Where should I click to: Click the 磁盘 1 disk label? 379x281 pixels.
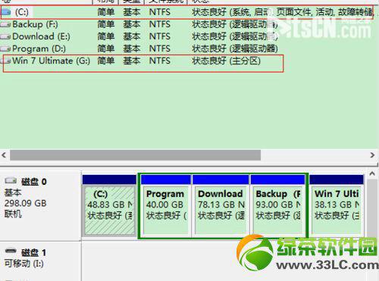coord(33,252)
